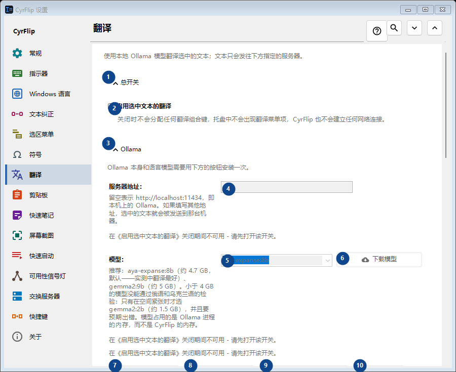Image resolution: width=456 pixels, height=372 pixels.
Task: Open the 快速启动 page
Action: [x=48, y=256]
